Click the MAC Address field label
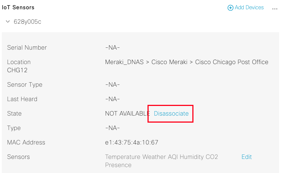 pos(26,142)
